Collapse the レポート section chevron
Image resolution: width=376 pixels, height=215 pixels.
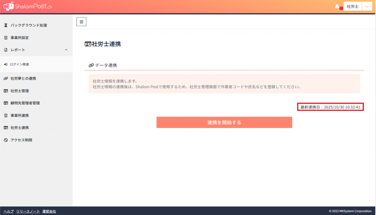66,50
